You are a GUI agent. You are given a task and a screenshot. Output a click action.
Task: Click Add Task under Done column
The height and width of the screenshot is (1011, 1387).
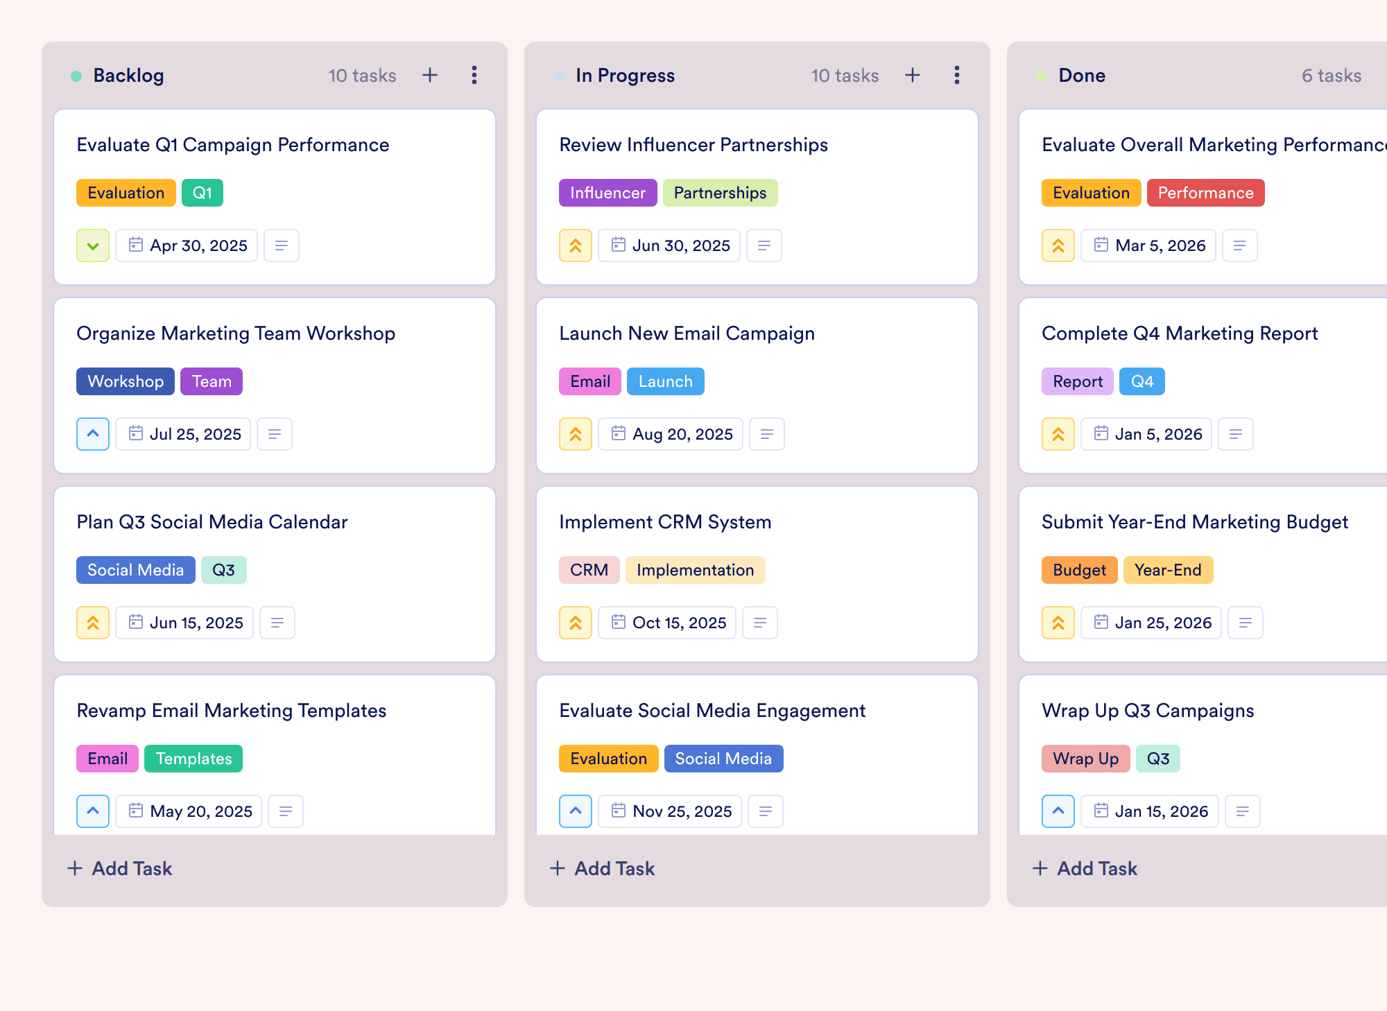point(1085,868)
